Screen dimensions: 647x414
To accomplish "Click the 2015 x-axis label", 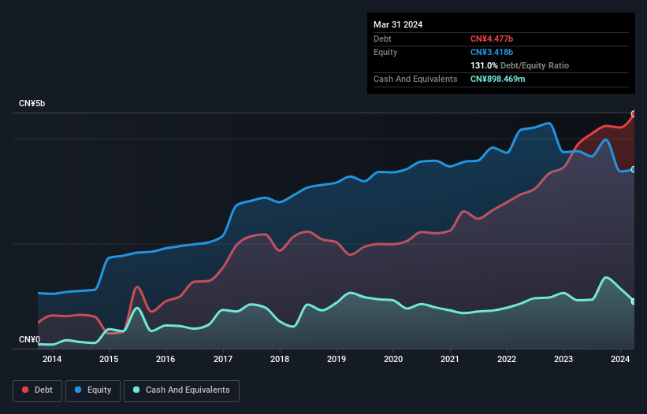I will point(109,359).
